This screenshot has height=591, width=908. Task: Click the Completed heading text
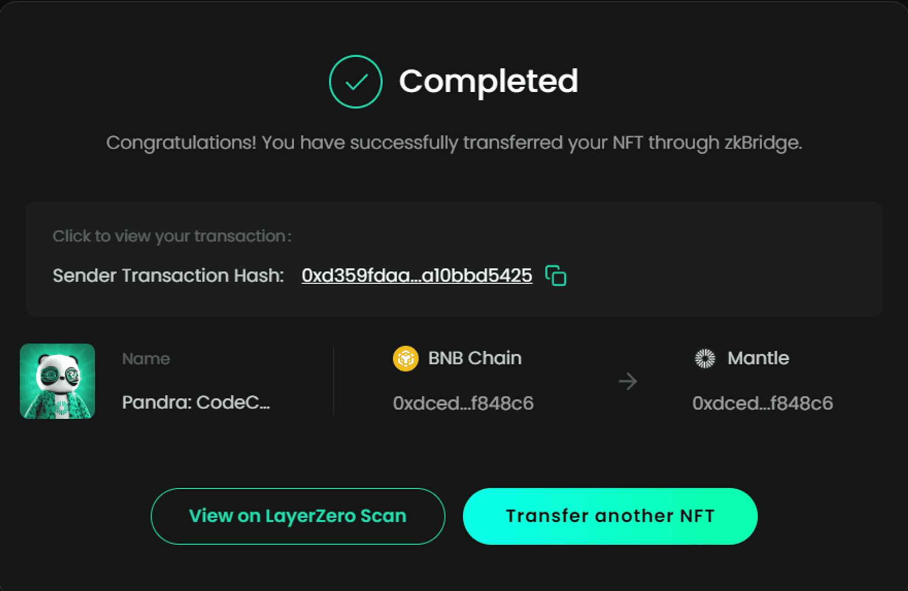(489, 82)
